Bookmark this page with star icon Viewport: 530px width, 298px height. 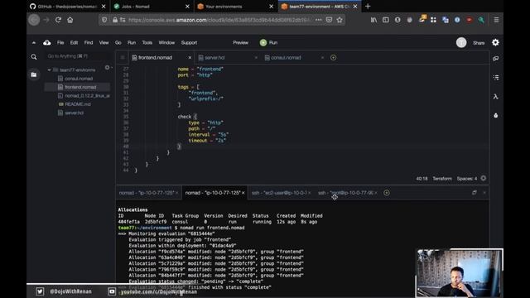point(340,20)
